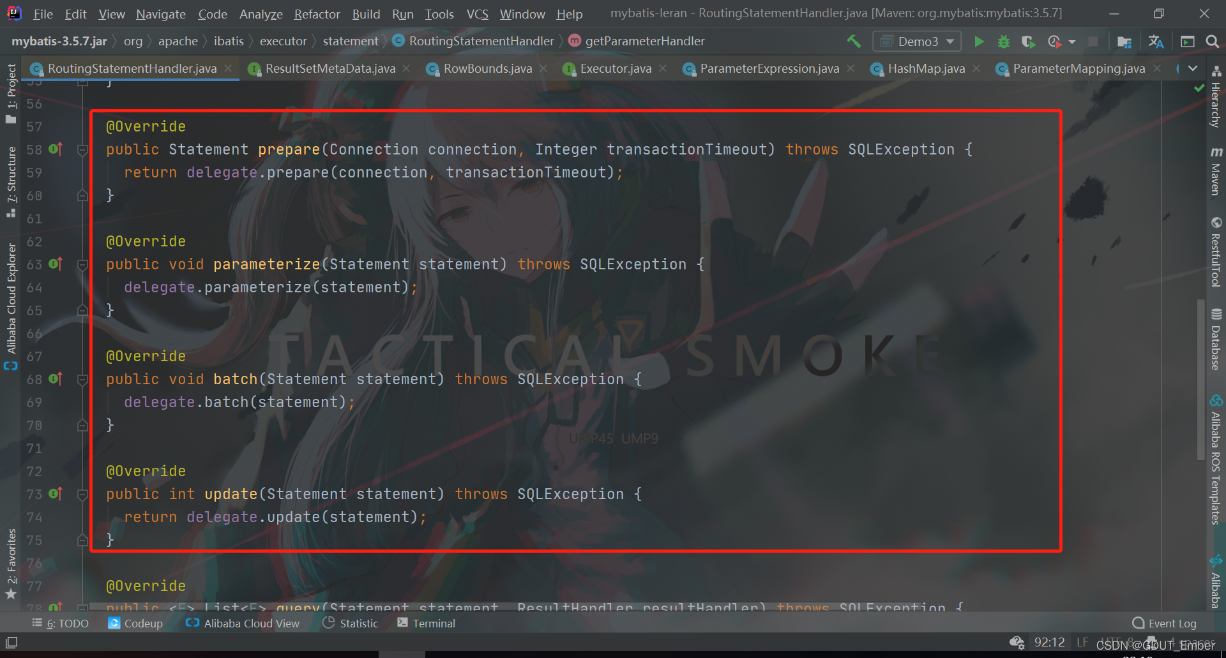Viewport: 1226px width, 658px height.
Task: Open the Structure tool window
Action: [11, 182]
